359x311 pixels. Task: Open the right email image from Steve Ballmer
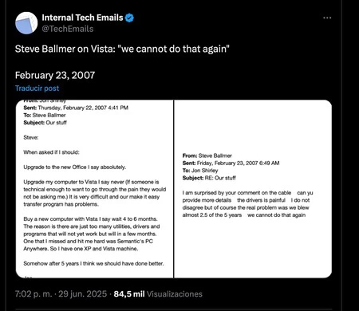pyautogui.click(x=253, y=189)
